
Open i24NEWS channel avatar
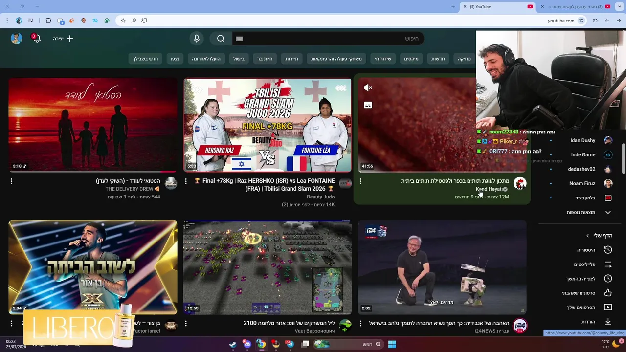(x=520, y=326)
